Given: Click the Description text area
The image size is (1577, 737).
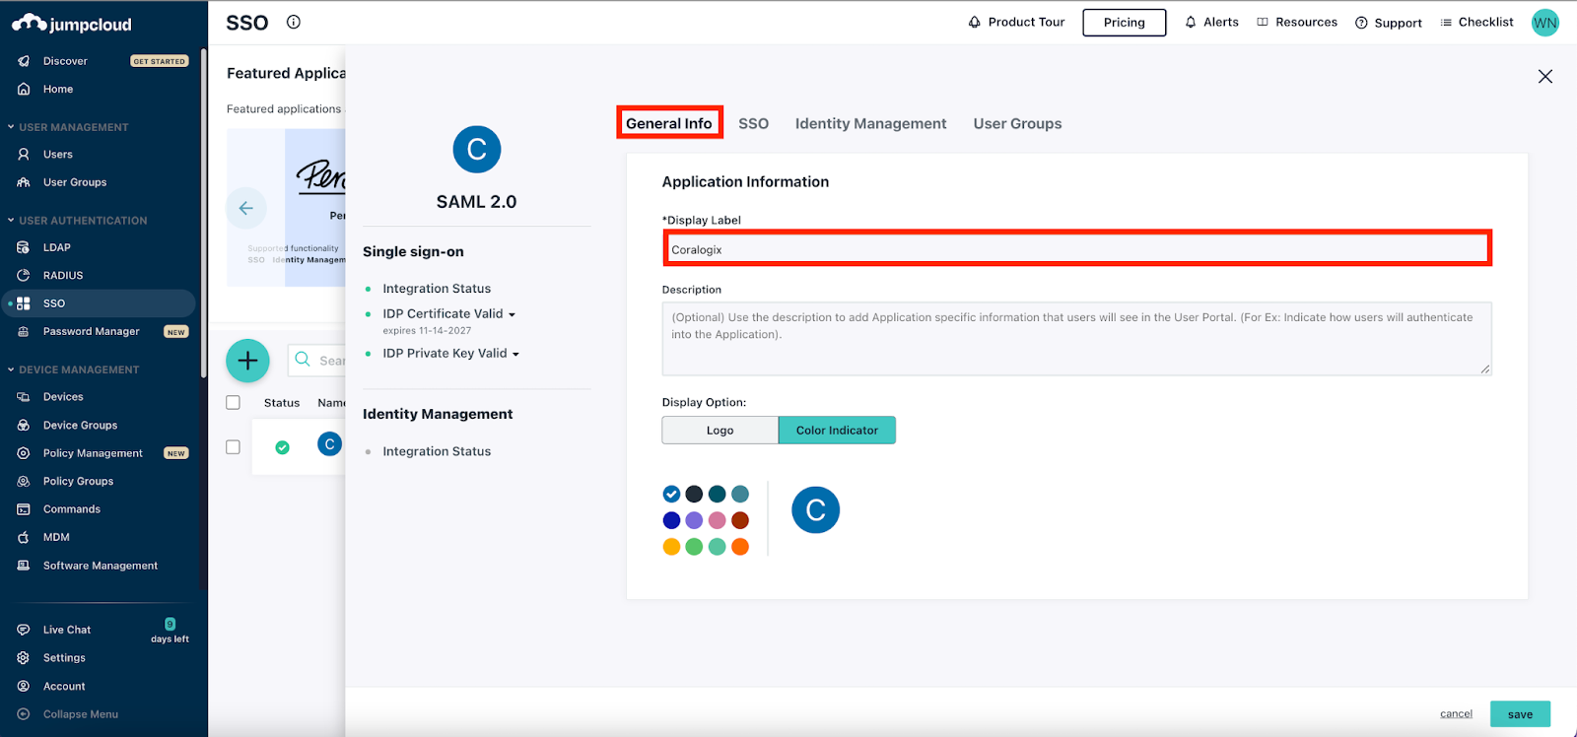Looking at the screenshot, I should [1077, 338].
